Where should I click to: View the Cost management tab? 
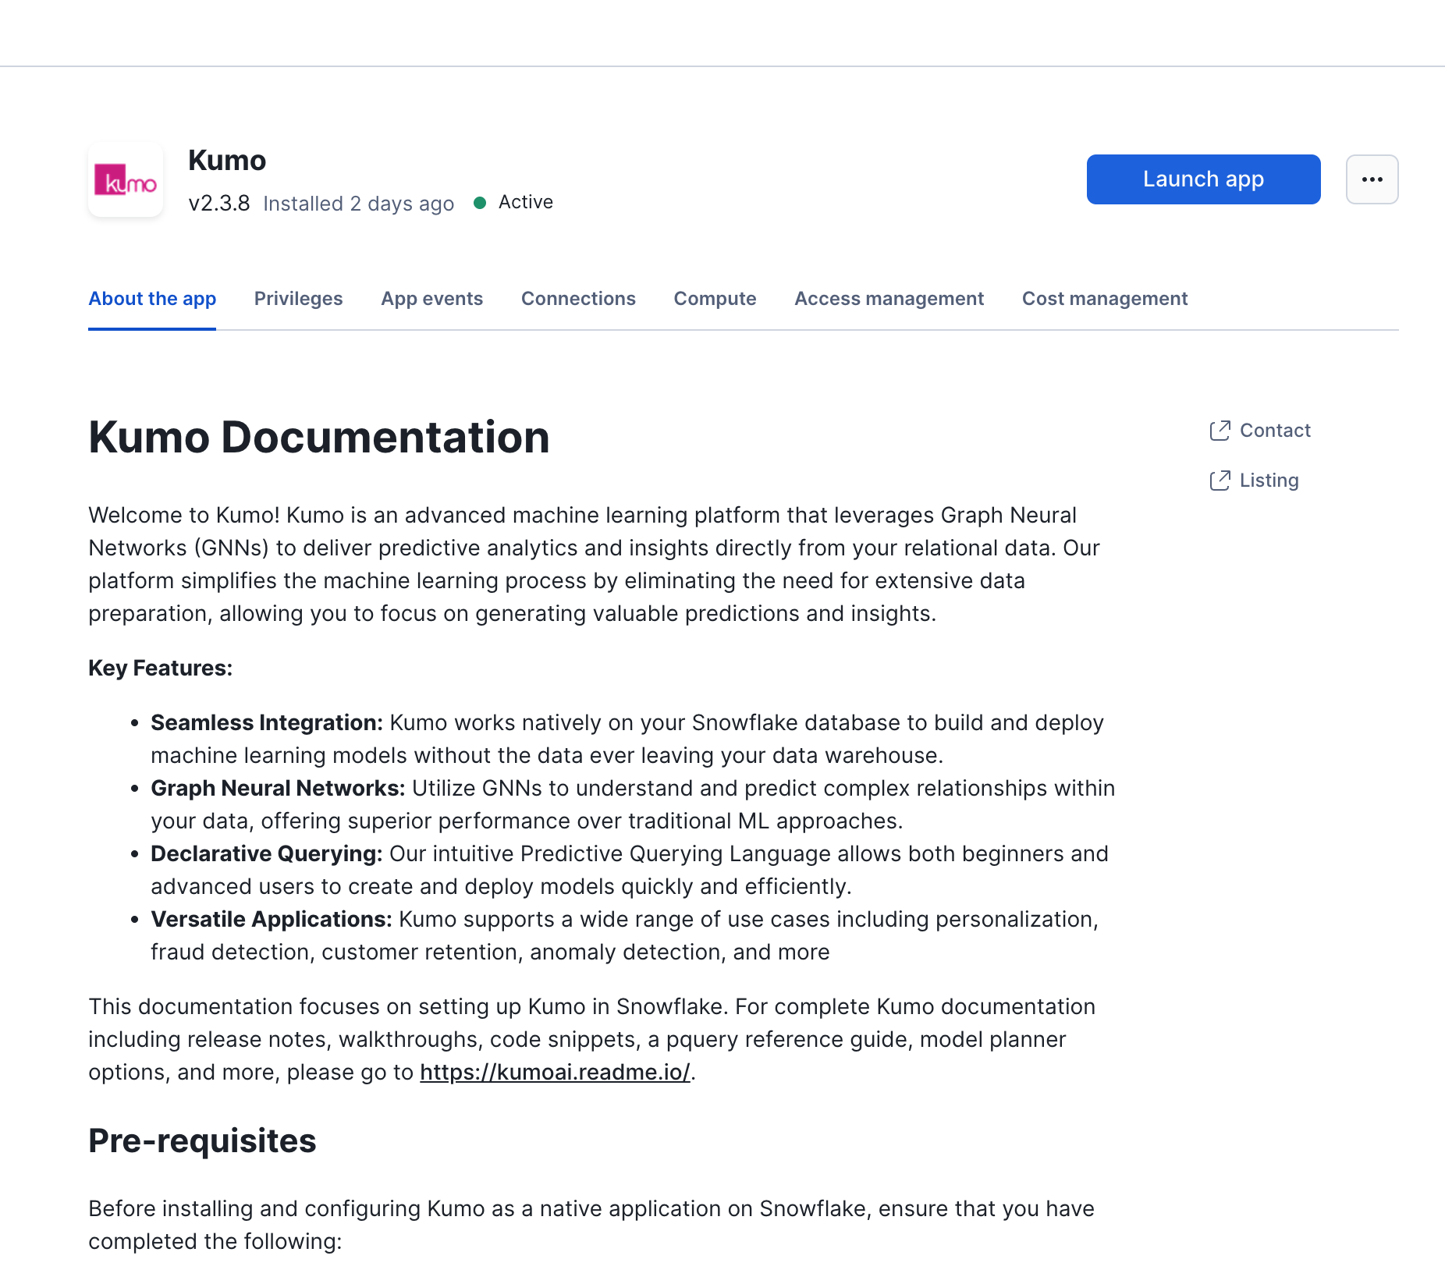point(1104,299)
